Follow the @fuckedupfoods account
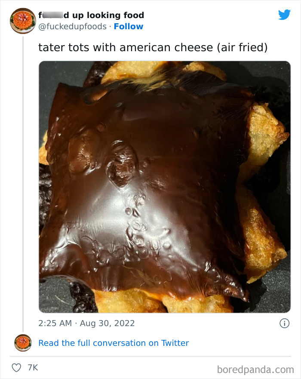Image resolution: width=301 pixels, height=379 pixels. pyautogui.click(x=129, y=27)
